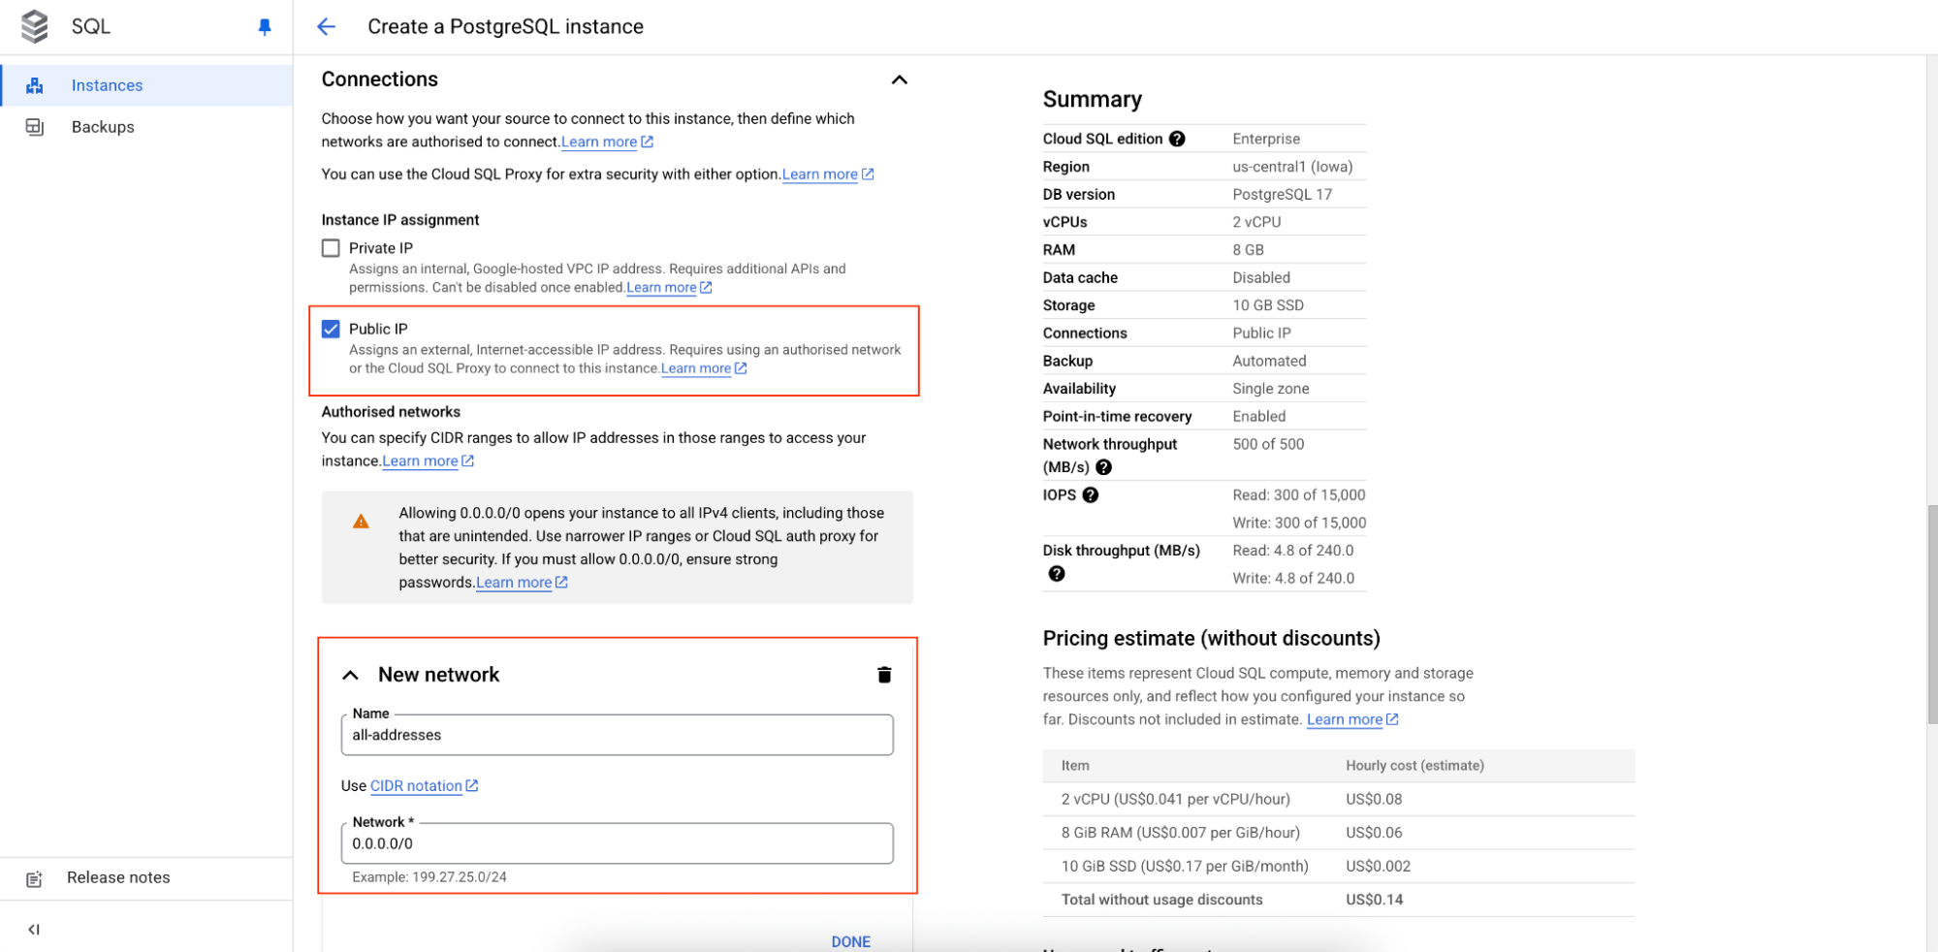The width and height of the screenshot is (1938, 952).
Task: Click help icon under Disk throughput (MB/s)
Action: click(1057, 574)
